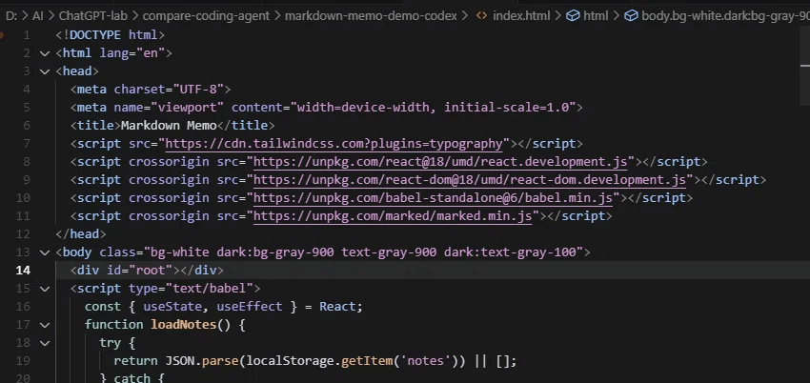Click the index.html file icon in breadcrumbs
This screenshot has height=383, width=810.
(481, 15)
